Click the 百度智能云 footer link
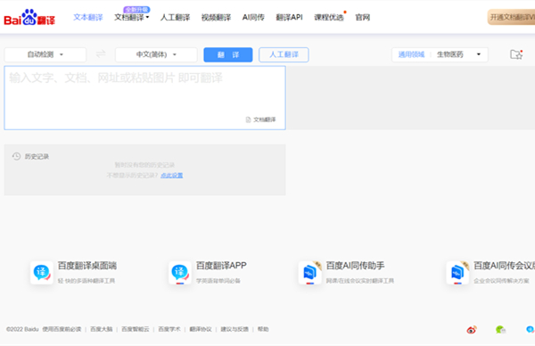535x346 pixels. coord(136,329)
